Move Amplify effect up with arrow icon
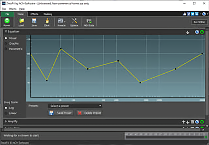 (x=184, y=122)
